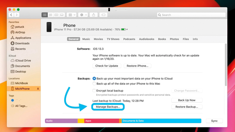The image size is (235, 132).
Task: Click the back navigation arrow
Action: [11, 15]
